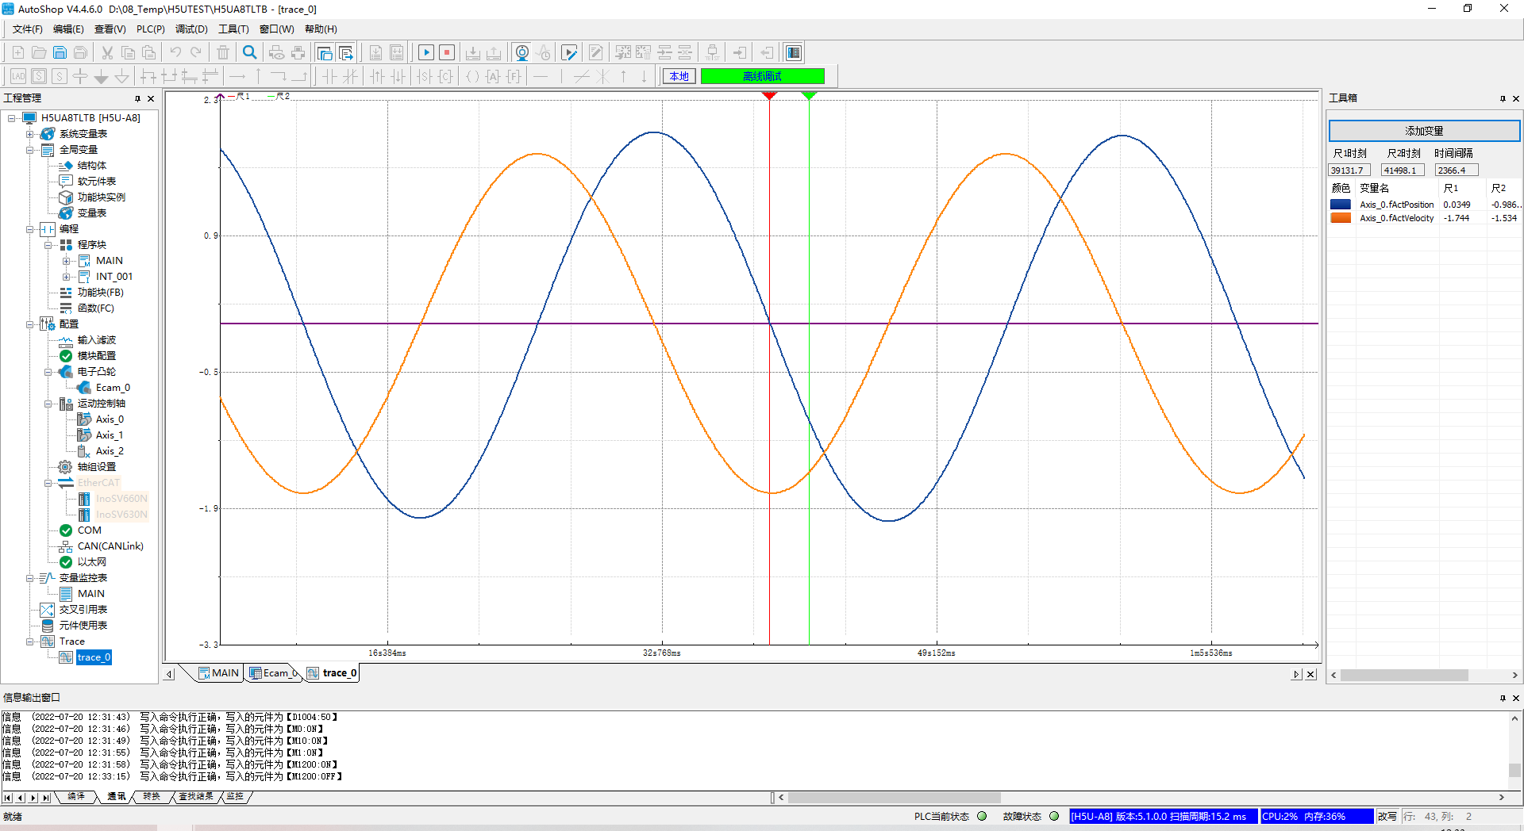
Task: Click the 本地 button
Action: (679, 76)
